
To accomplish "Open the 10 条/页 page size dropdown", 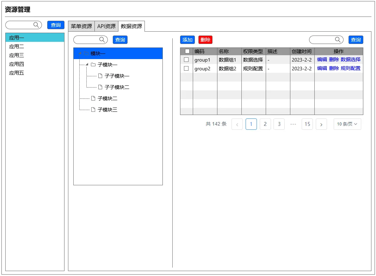I will [x=347, y=124].
